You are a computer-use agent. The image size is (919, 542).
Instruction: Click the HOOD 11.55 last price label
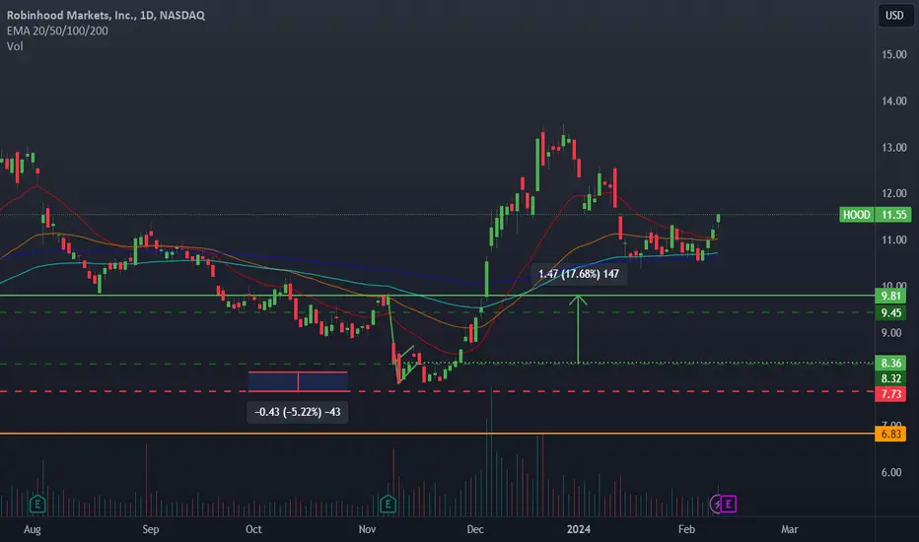tap(876, 215)
